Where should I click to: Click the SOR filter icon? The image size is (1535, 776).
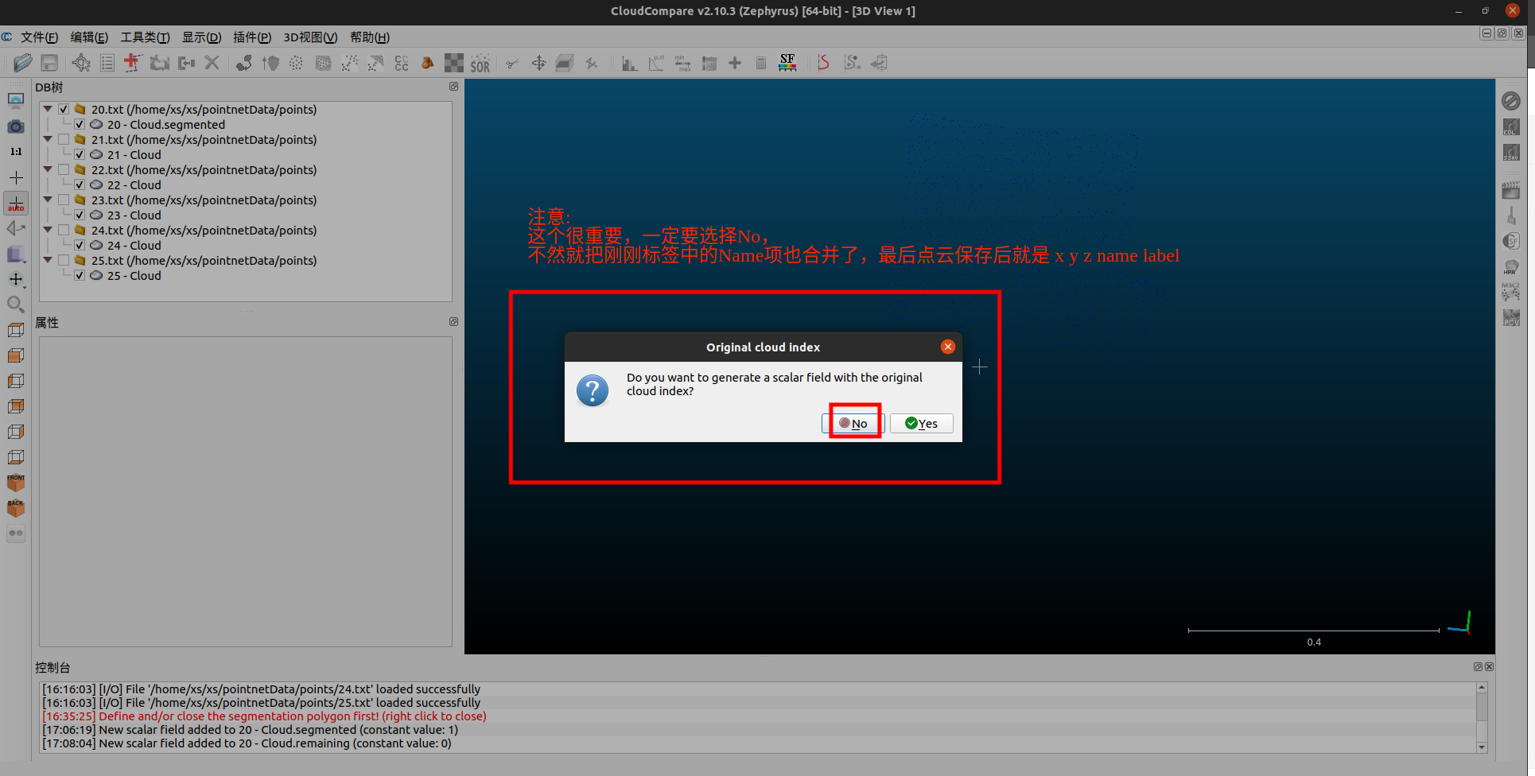coord(480,63)
